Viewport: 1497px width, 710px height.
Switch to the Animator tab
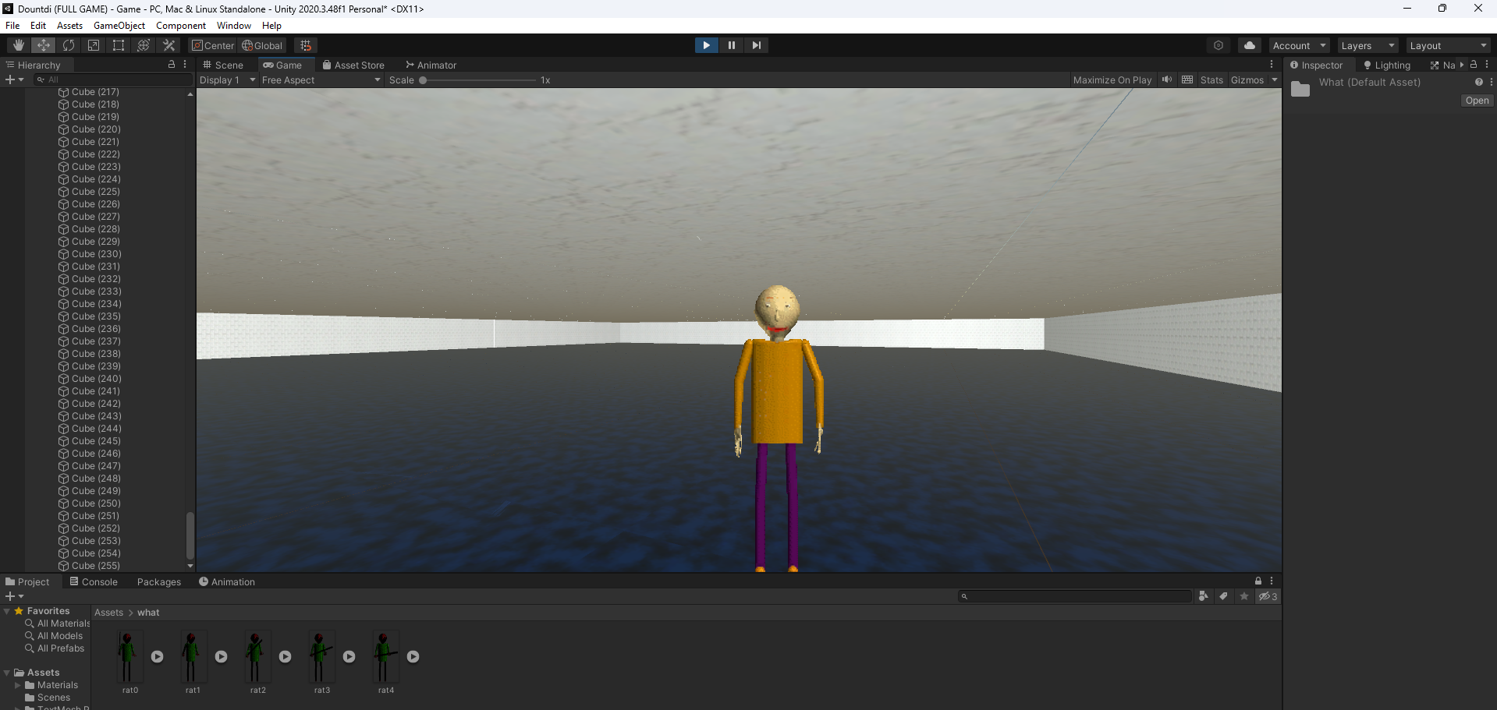(431, 65)
